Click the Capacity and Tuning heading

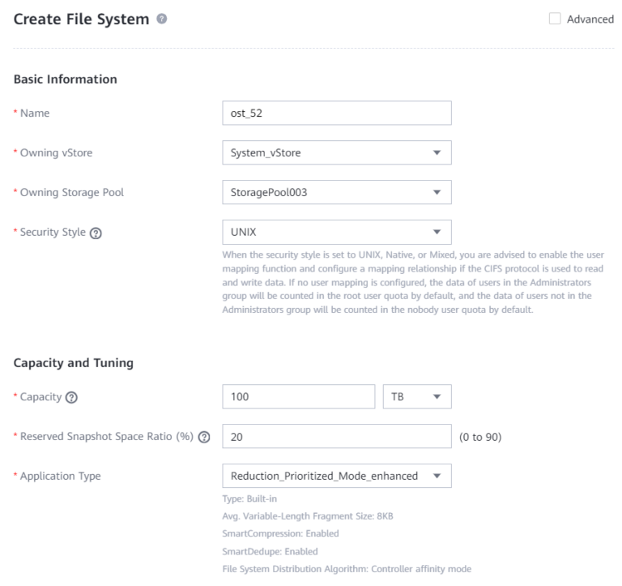[72, 363]
